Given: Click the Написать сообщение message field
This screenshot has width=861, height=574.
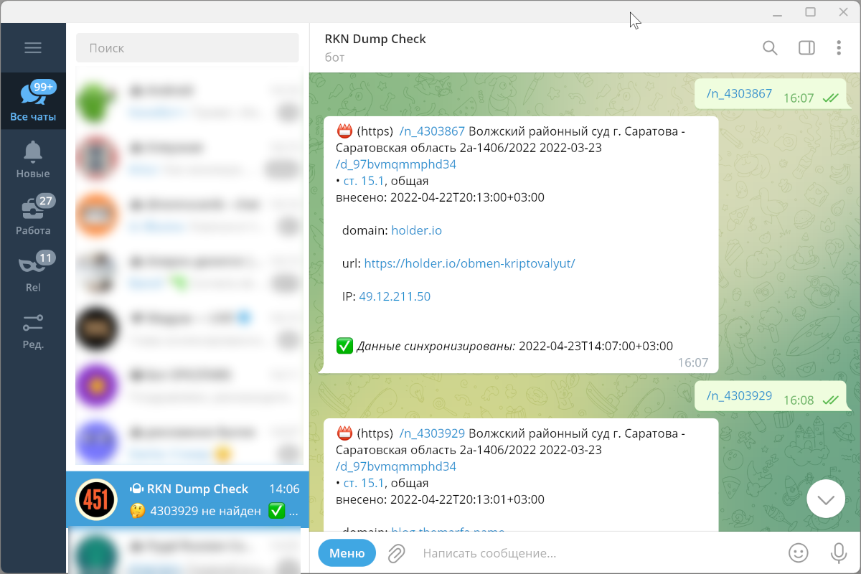Looking at the screenshot, I should tap(599, 553).
